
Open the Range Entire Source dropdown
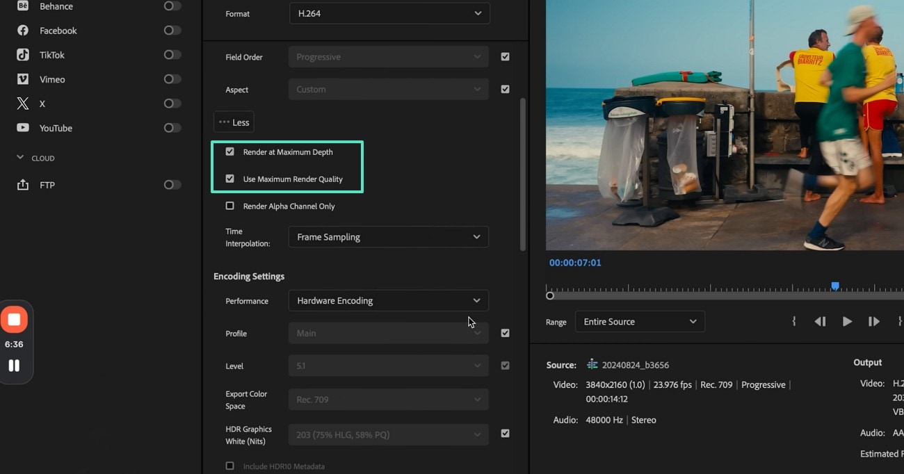click(640, 322)
